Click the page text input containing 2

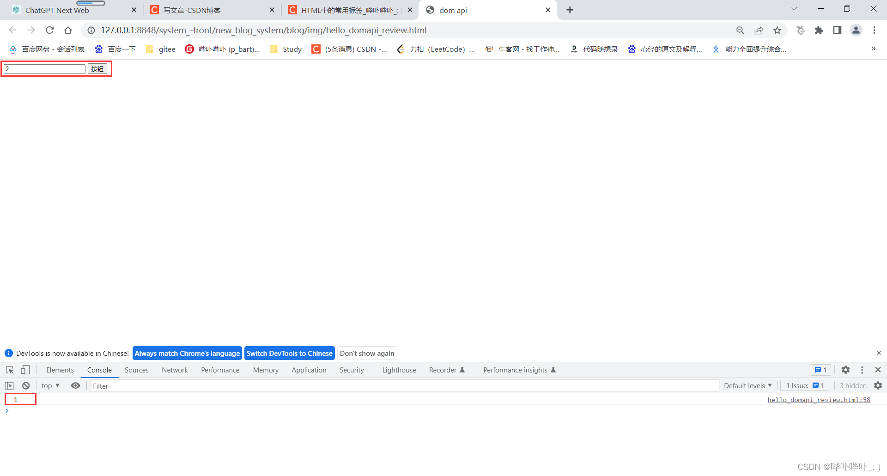pos(45,69)
